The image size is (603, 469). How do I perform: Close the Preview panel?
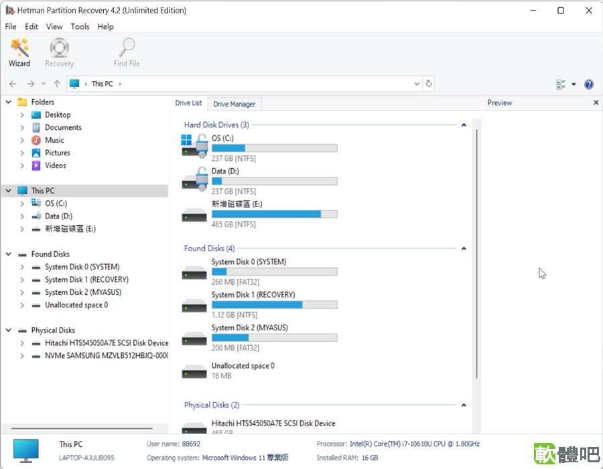[x=596, y=103]
